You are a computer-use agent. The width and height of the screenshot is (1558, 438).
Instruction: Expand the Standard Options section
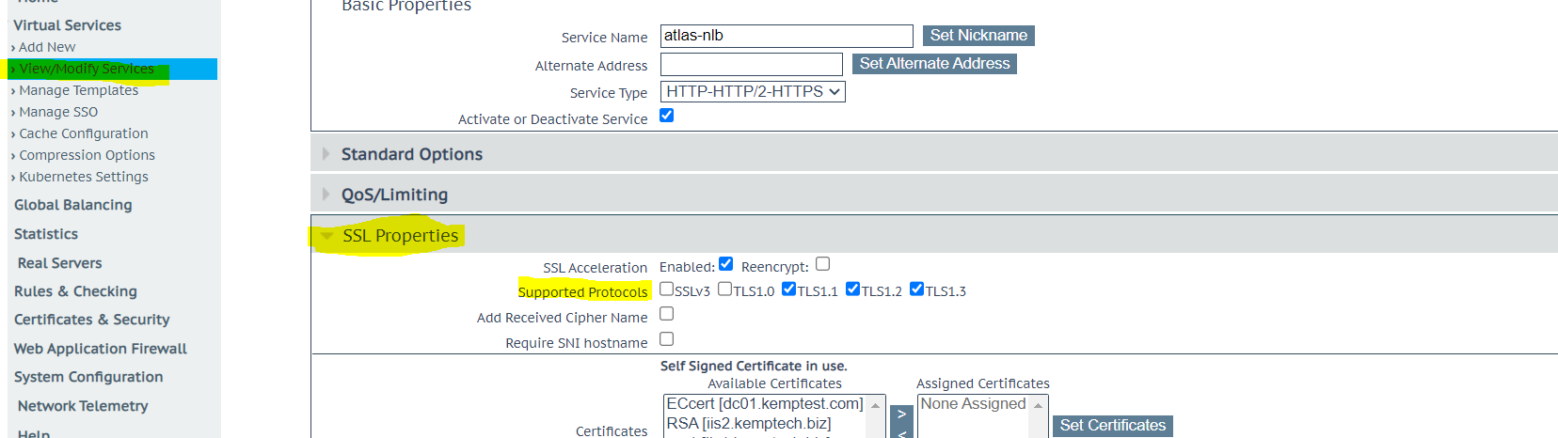point(411,154)
